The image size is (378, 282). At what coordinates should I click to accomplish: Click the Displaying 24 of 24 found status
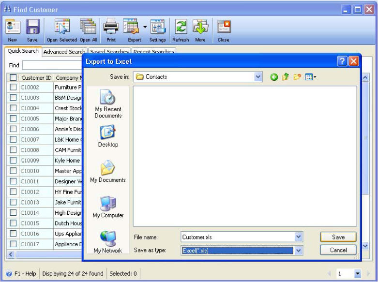tap(73, 274)
